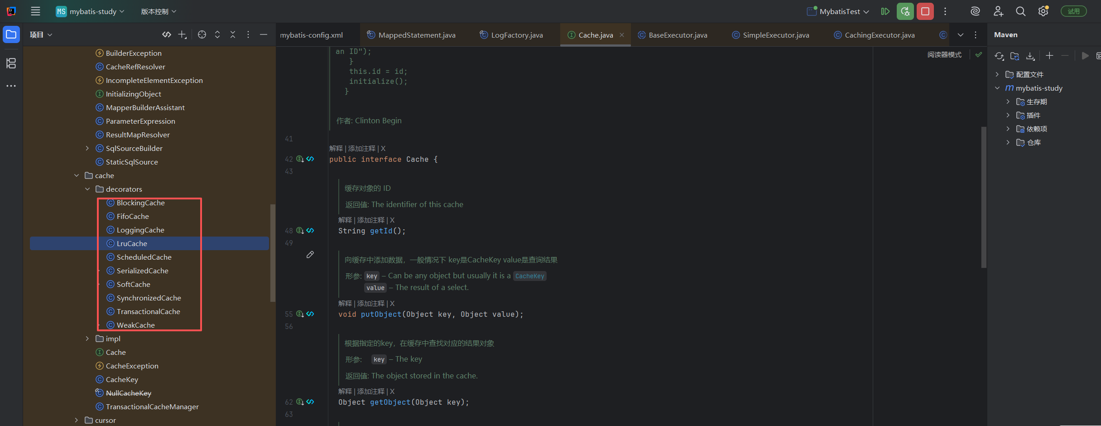Switch to LogFactory.java tab

coord(512,35)
